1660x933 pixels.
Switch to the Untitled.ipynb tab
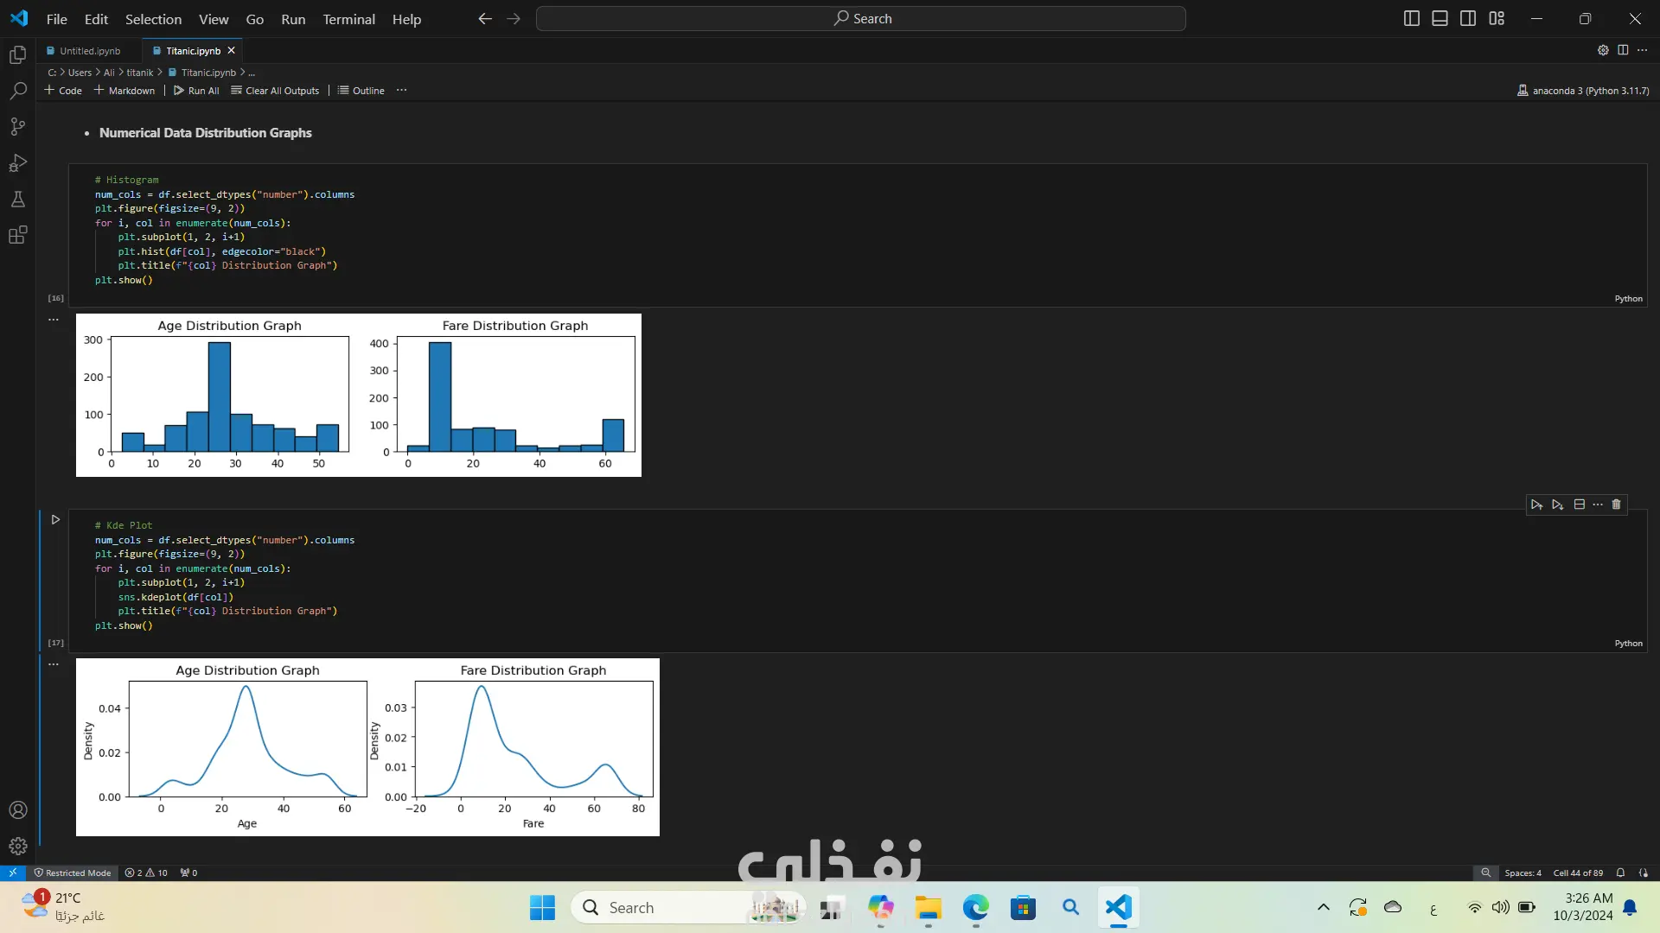tap(90, 51)
